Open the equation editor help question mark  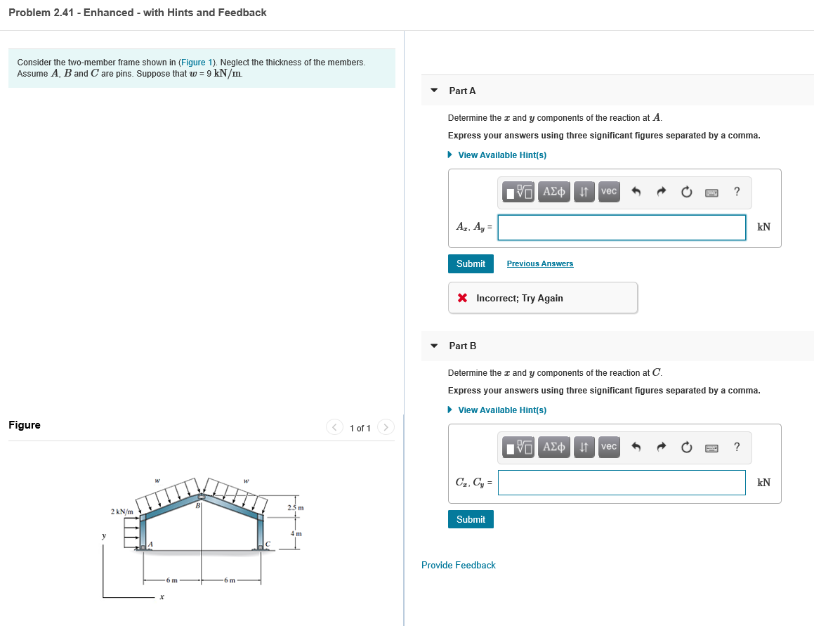tap(736, 192)
